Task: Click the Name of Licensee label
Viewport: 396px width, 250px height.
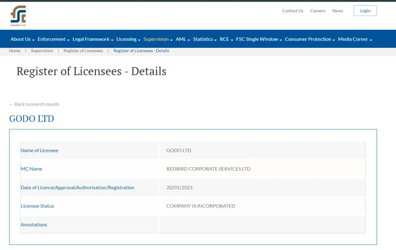Action: pyautogui.click(x=39, y=151)
